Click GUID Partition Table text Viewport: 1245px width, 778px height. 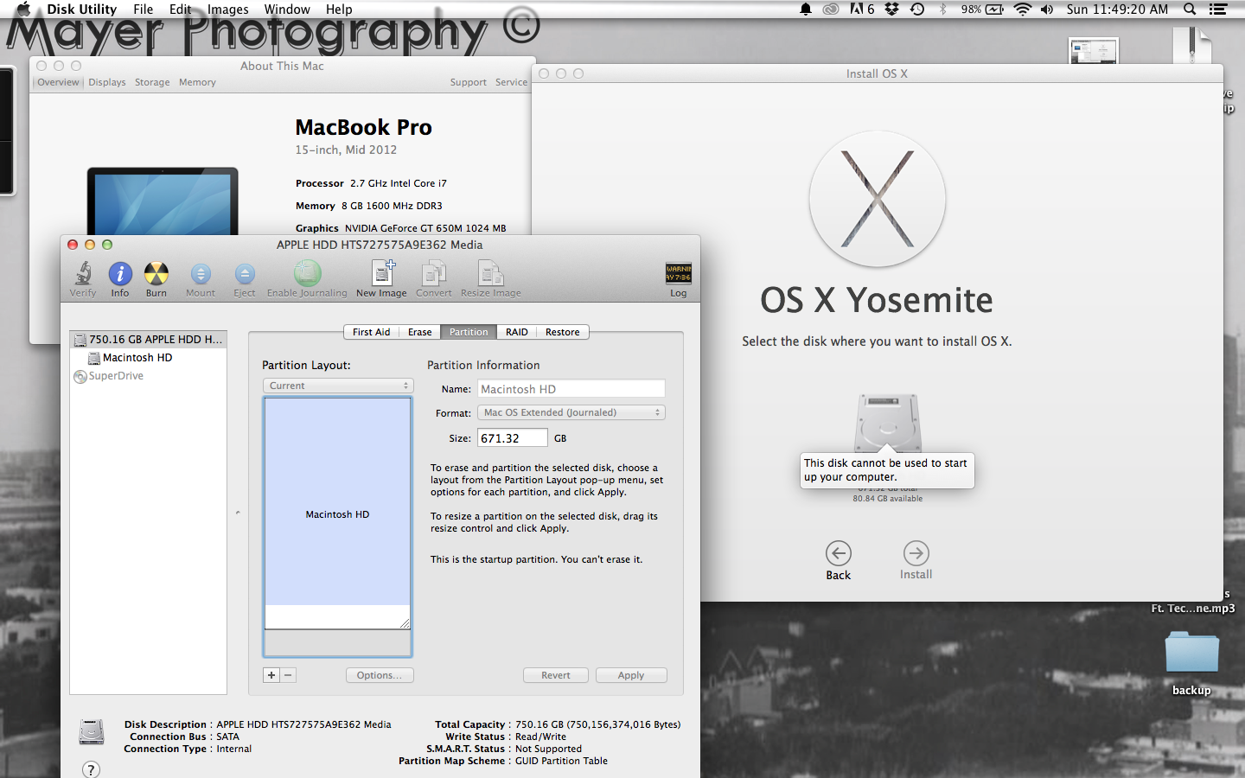[x=561, y=761]
